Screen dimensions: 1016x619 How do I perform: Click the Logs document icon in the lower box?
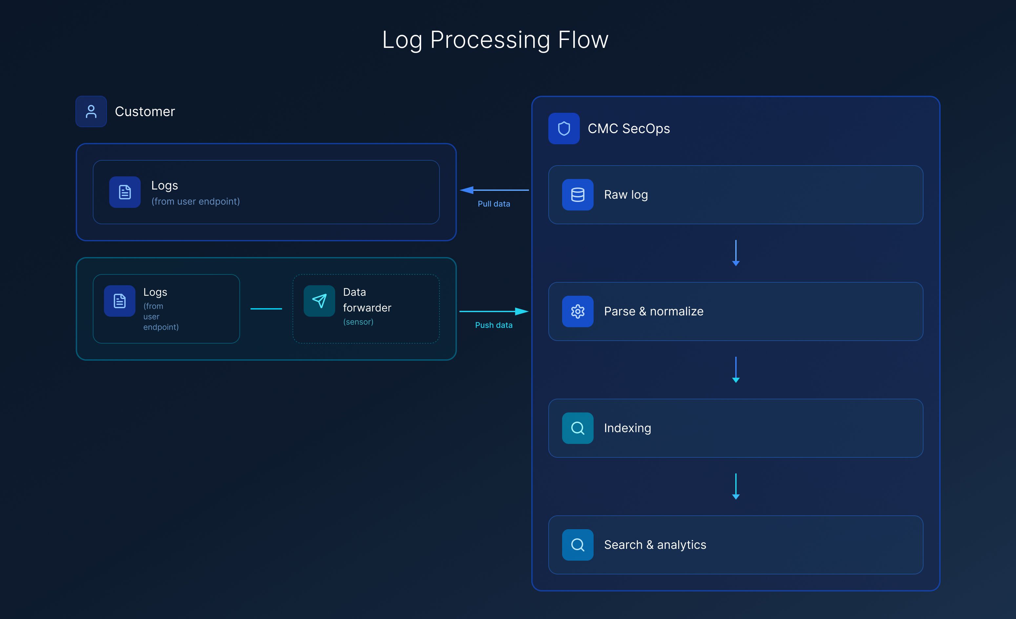click(119, 301)
